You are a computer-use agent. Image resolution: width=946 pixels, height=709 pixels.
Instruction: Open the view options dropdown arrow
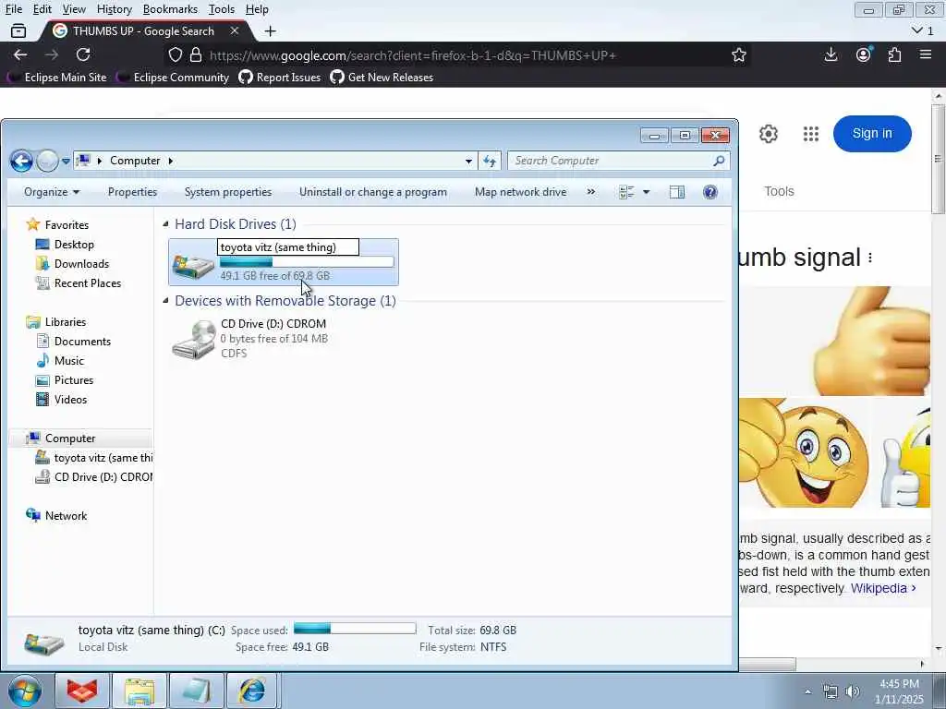[646, 192]
